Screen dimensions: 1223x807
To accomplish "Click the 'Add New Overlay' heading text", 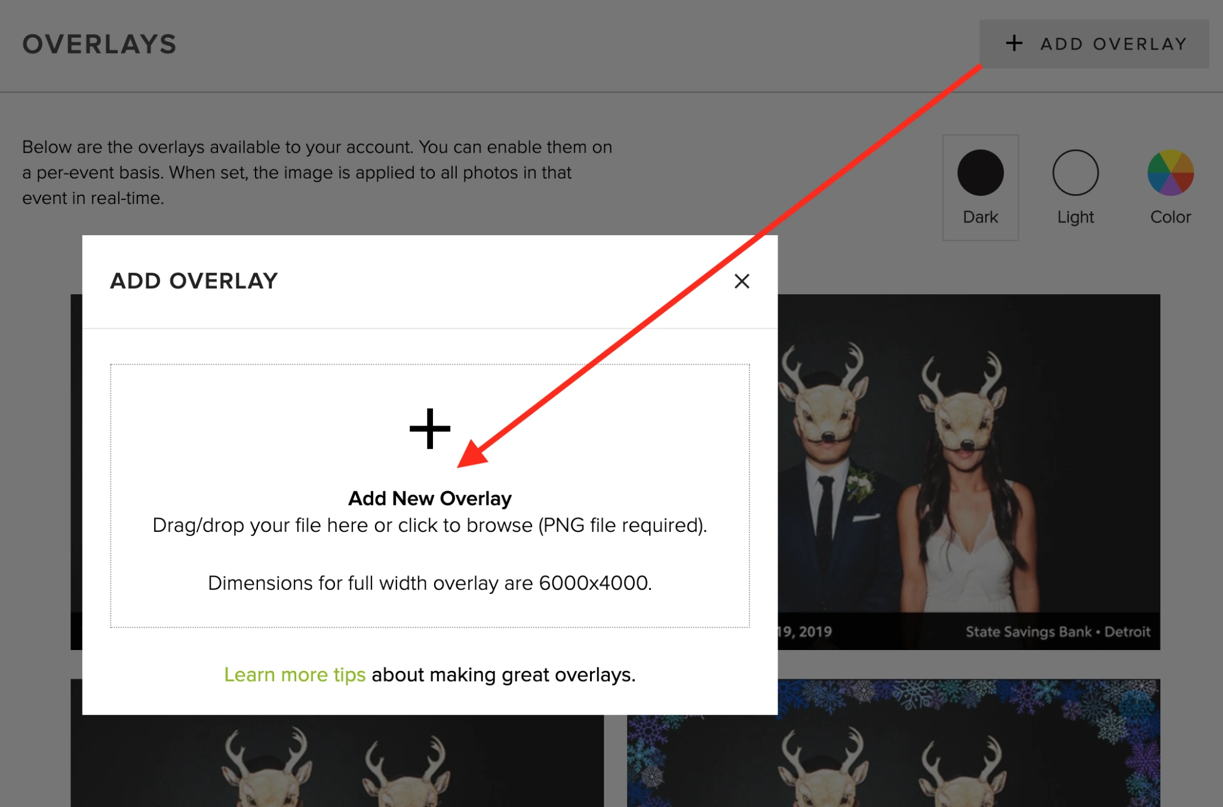I will click(430, 498).
